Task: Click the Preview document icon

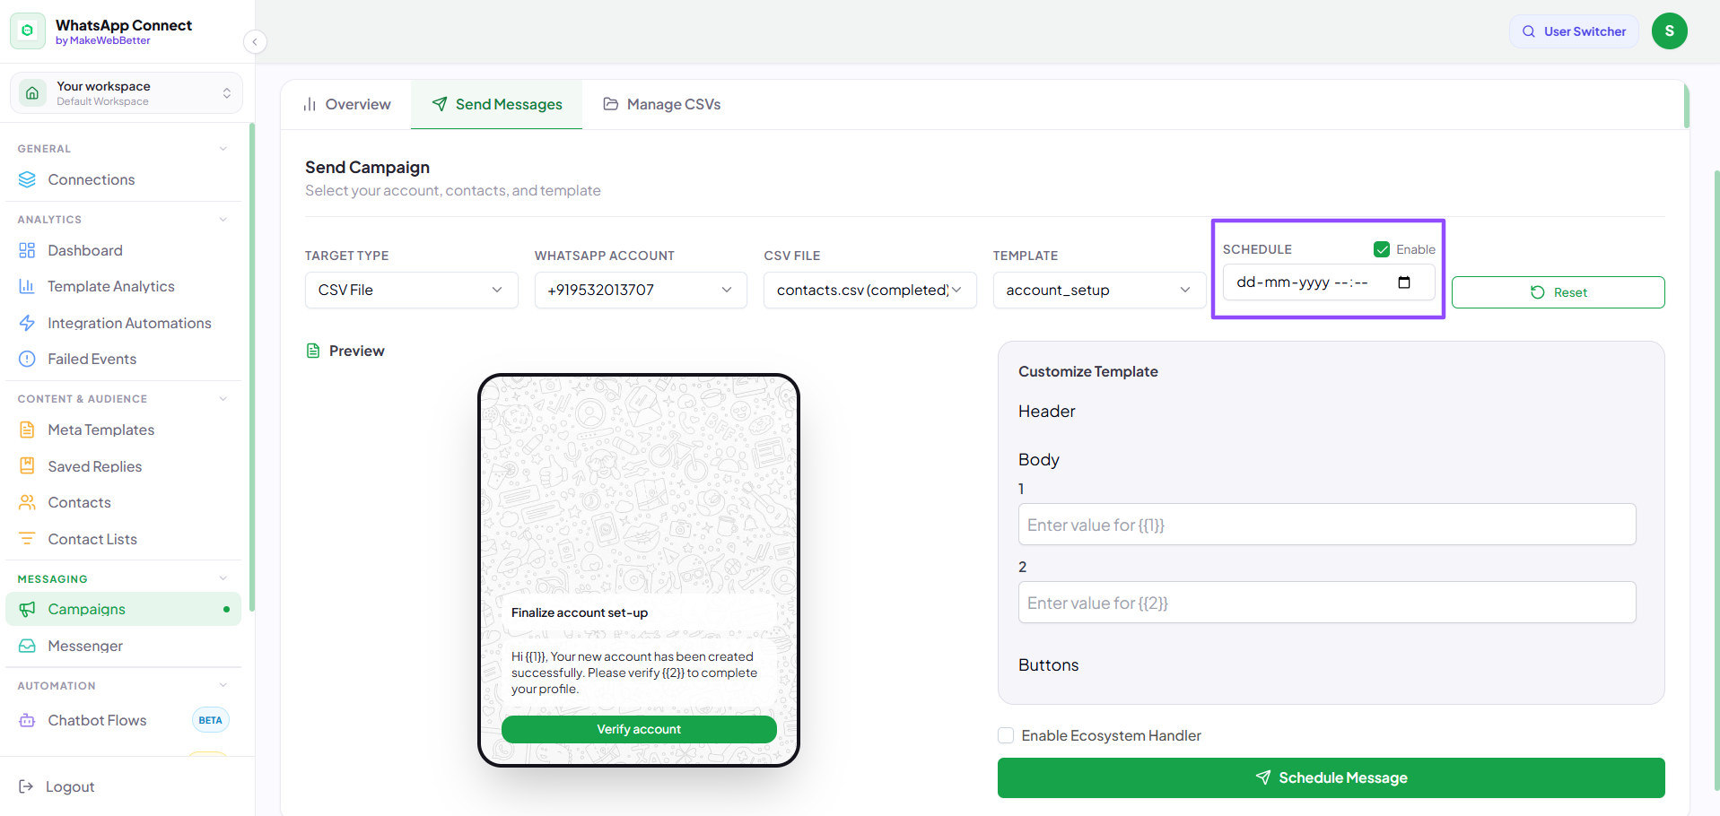Action: click(313, 351)
